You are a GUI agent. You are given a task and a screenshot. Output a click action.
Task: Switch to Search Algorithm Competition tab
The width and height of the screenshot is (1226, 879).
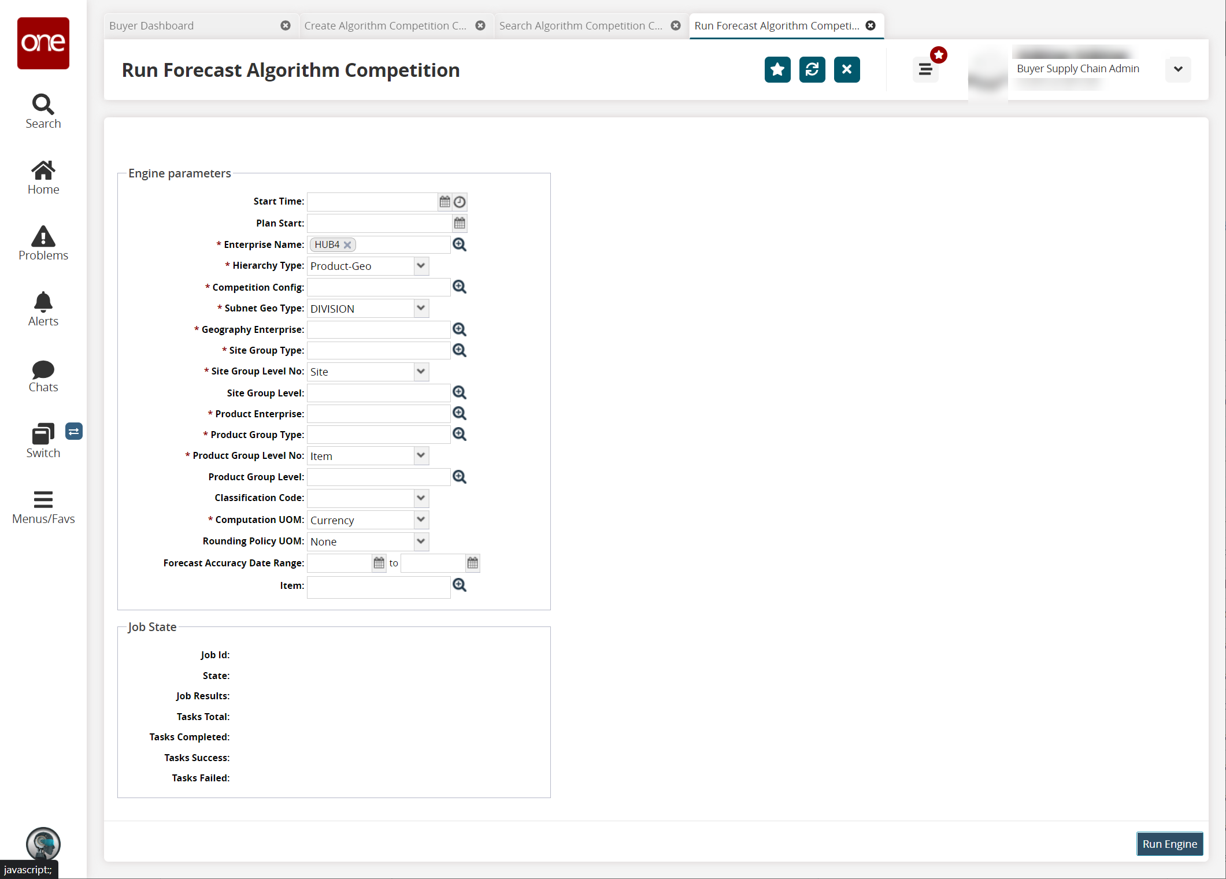(x=580, y=25)
